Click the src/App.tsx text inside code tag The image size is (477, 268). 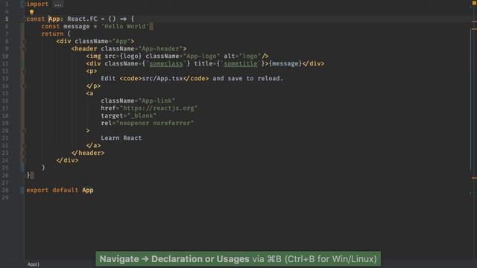click(162, 78)
